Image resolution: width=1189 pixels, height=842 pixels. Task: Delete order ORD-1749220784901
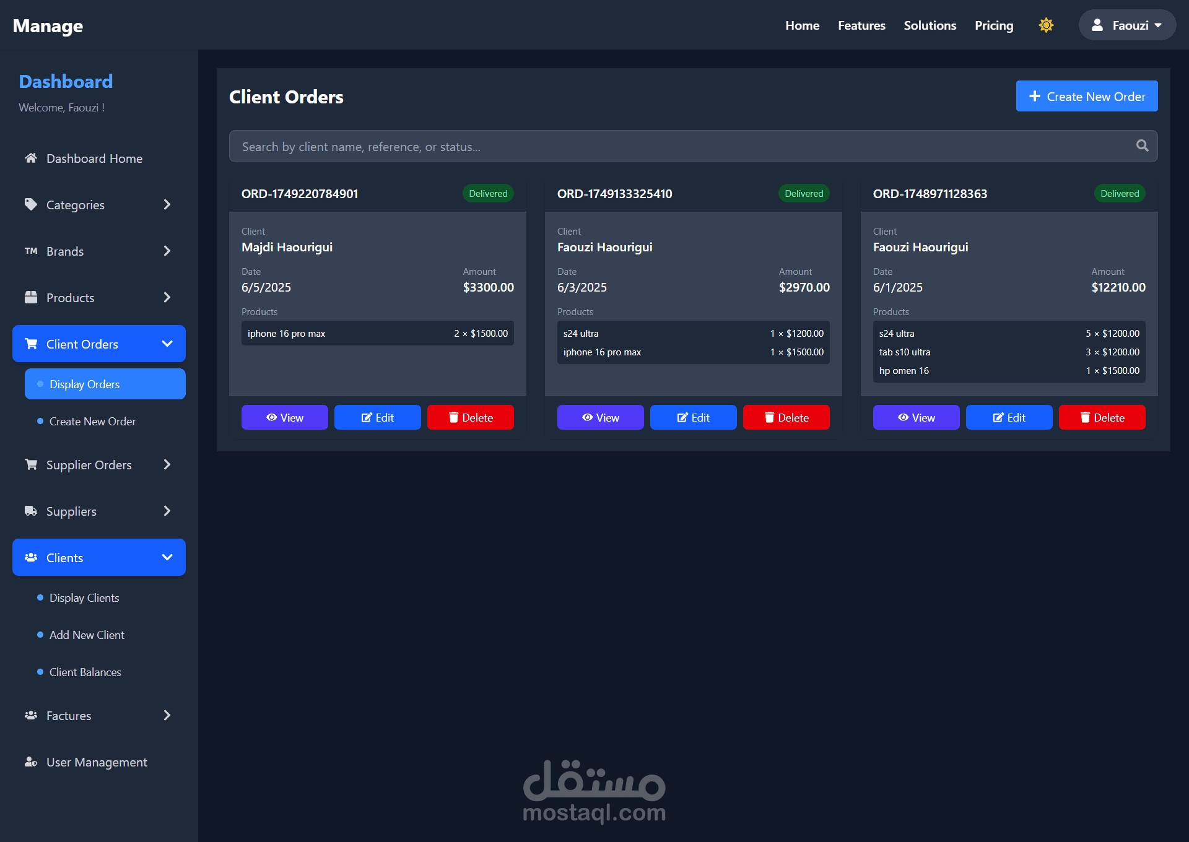470,417
